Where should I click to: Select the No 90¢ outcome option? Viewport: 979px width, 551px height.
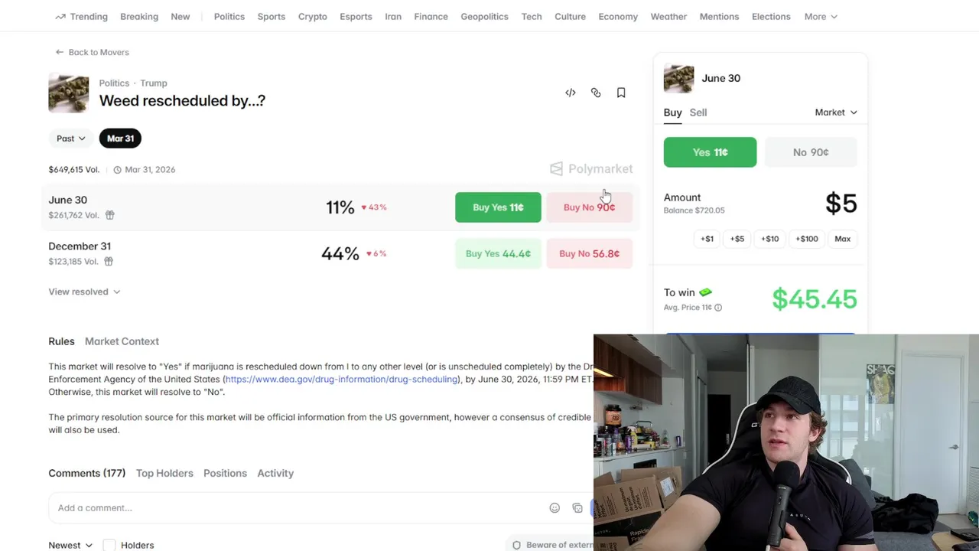(811, 152)
